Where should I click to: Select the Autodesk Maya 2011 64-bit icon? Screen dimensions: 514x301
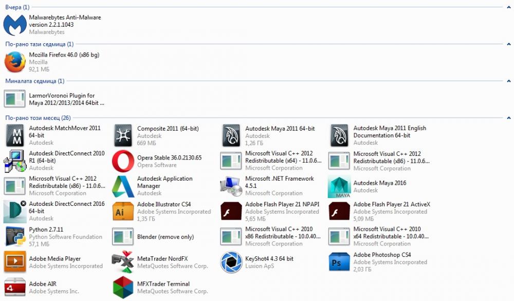click(231, 135)
